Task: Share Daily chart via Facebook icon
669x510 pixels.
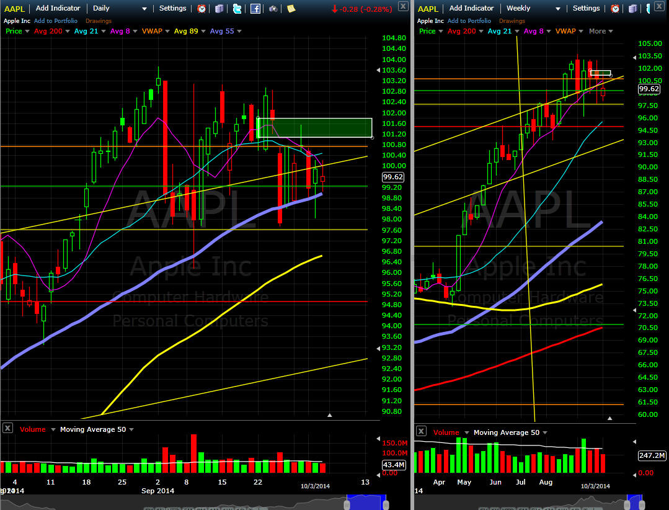Action: 255,9
